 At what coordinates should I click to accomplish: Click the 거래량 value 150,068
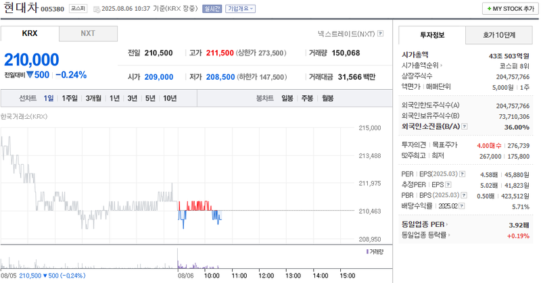coord(346,53)
